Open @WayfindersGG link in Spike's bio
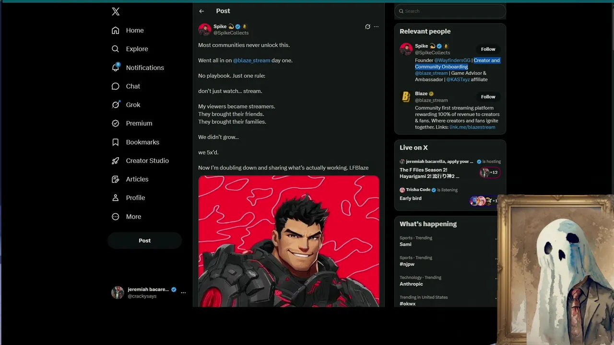Viewport: 614px width, 345px height. click(x=452, y=60)
